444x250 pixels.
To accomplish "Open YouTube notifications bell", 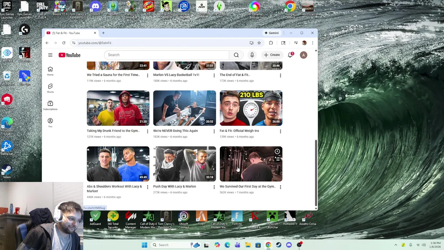I will tap(290, 55).
